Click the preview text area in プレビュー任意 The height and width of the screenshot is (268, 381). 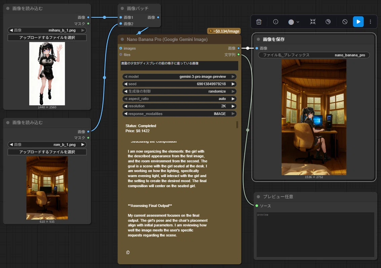click(x=315, y=234)
